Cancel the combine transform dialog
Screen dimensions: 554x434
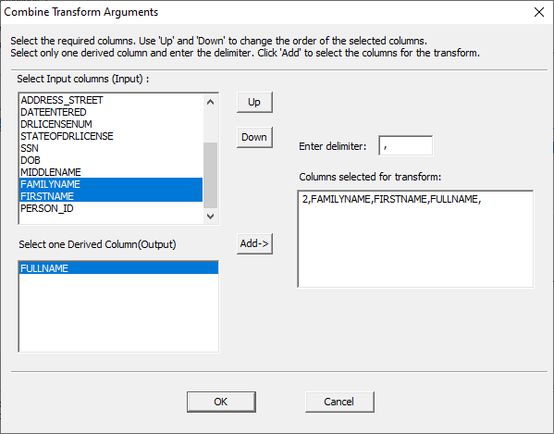pos(339,402)
